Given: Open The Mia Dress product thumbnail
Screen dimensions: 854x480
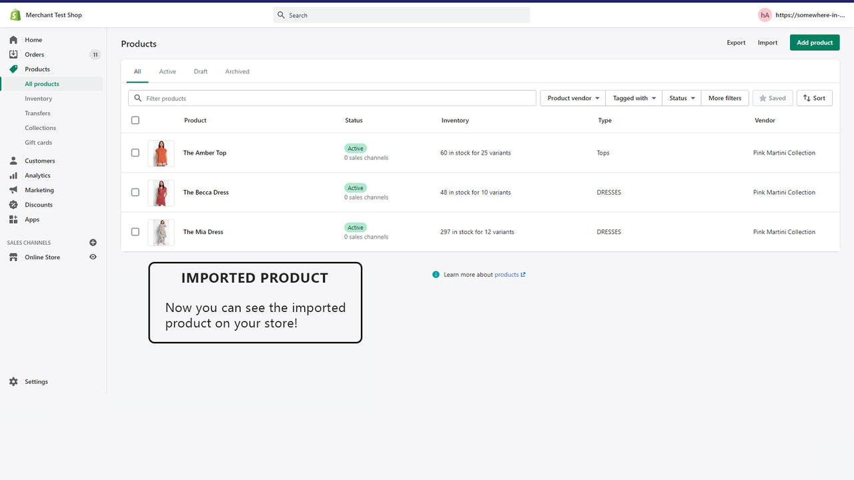Looking at the screenshot, I should coord(161,233).
